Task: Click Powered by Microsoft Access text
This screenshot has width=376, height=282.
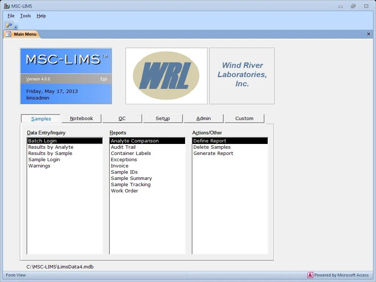Action: [x=341, y=275]
